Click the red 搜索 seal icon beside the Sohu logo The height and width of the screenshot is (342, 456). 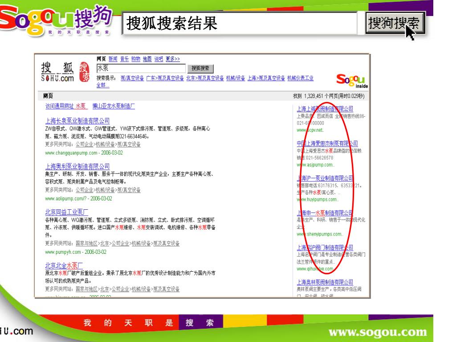[84, 72]
